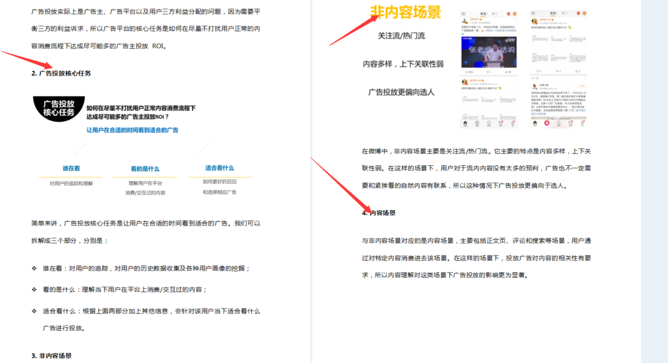Like the 张老师 video post

507,71
